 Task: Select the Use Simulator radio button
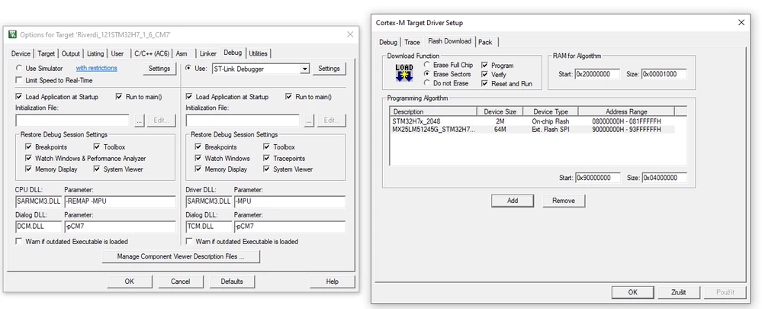pyautogui.click(x=19, y=69)
